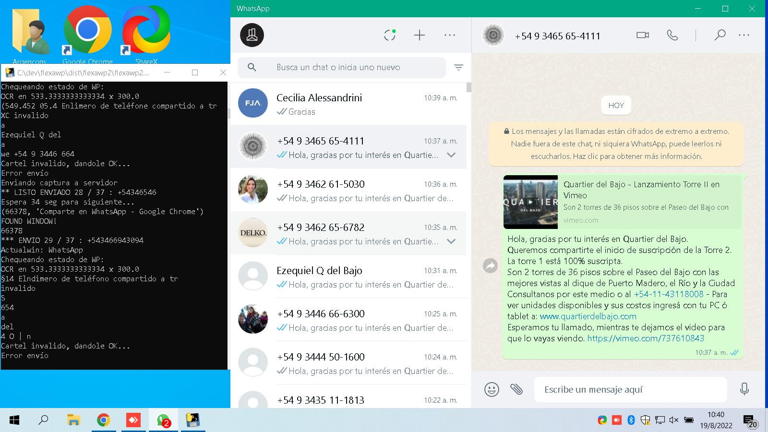Screen dimensions: 768x432
Task: Open conversation header more options menu
Action: 744,35
